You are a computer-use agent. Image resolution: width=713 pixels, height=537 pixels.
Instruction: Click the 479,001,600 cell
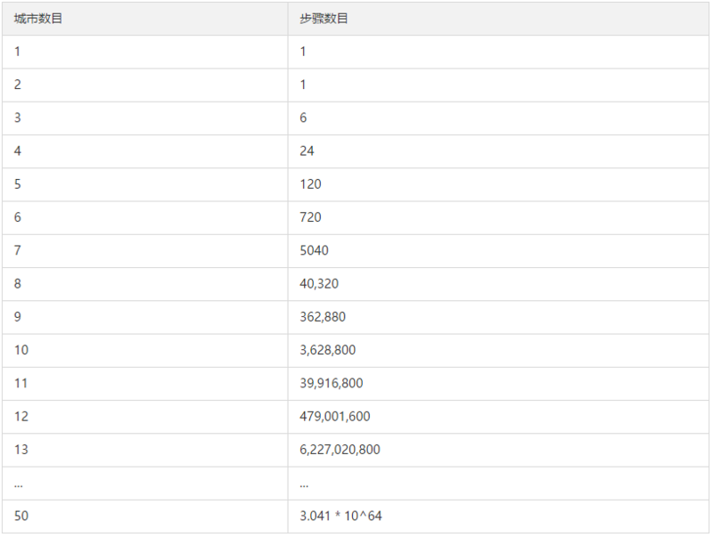pos(335,416)
